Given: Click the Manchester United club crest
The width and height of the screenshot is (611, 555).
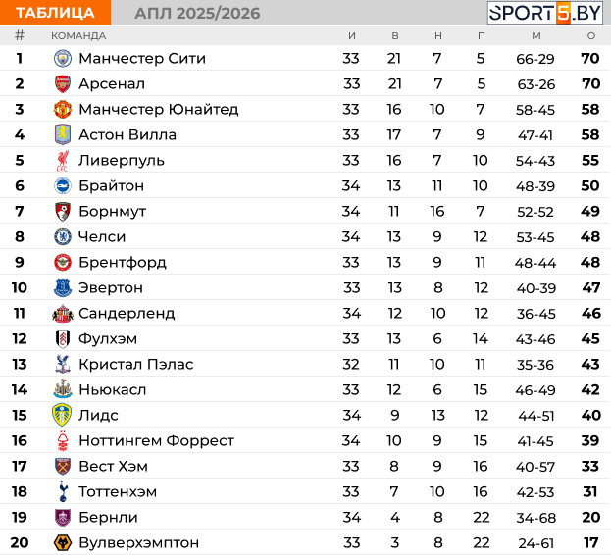Looking at the screenshot, I should click(63, 109).
